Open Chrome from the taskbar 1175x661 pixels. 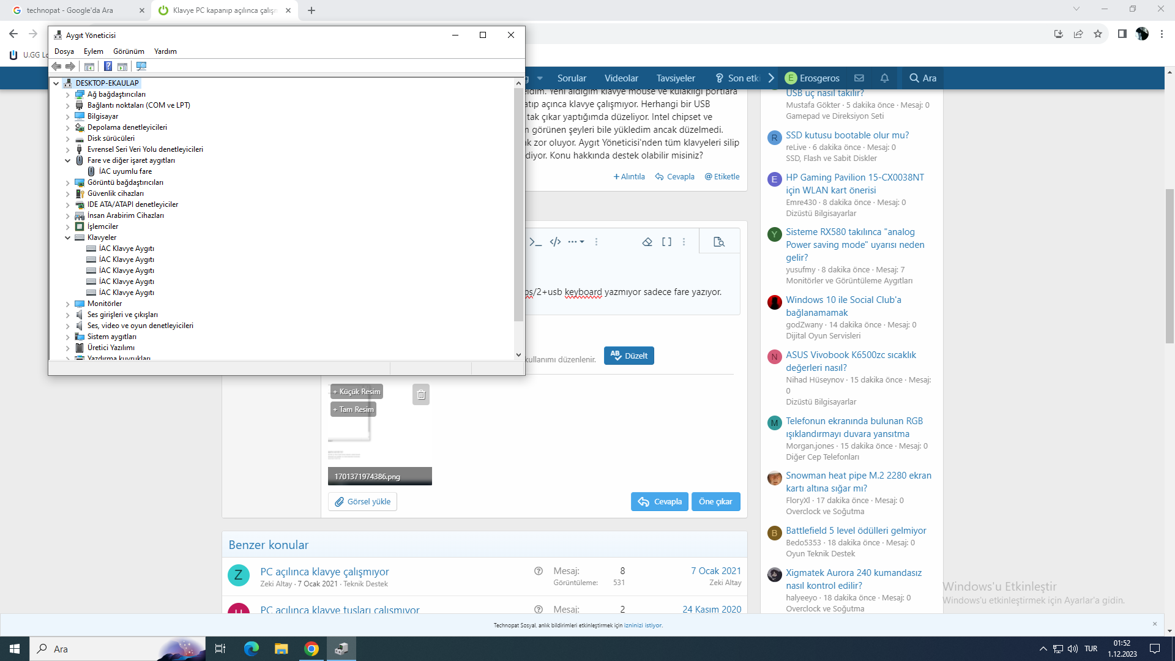(x=311, y=649)
